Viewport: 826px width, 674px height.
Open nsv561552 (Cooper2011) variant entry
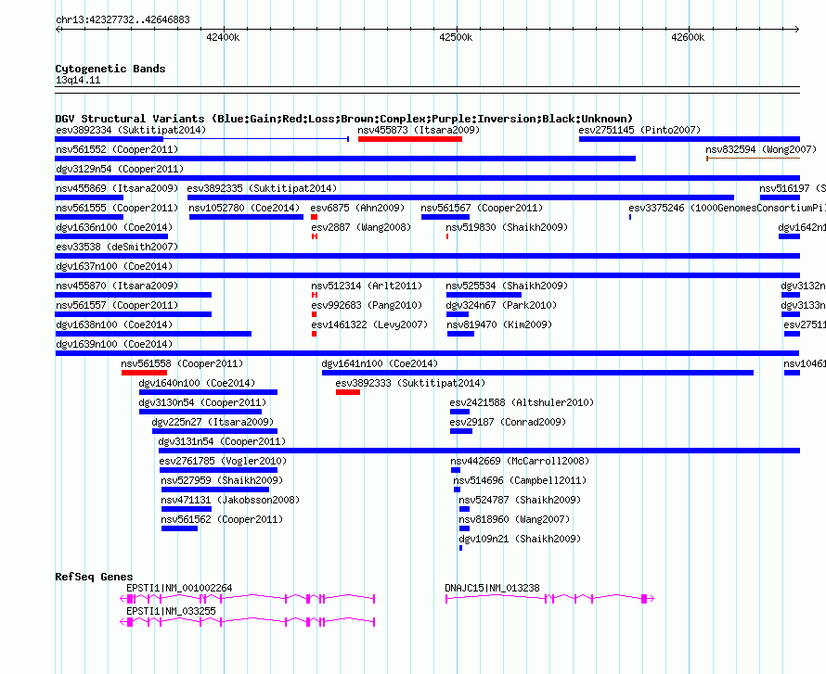(x=117, y=149)
